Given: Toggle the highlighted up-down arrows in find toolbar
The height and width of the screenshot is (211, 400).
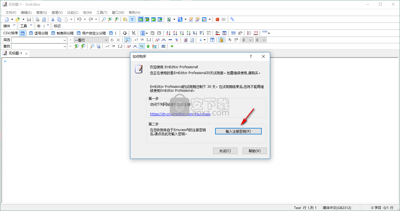Looking at the screenshot, I should coord(142,46).
